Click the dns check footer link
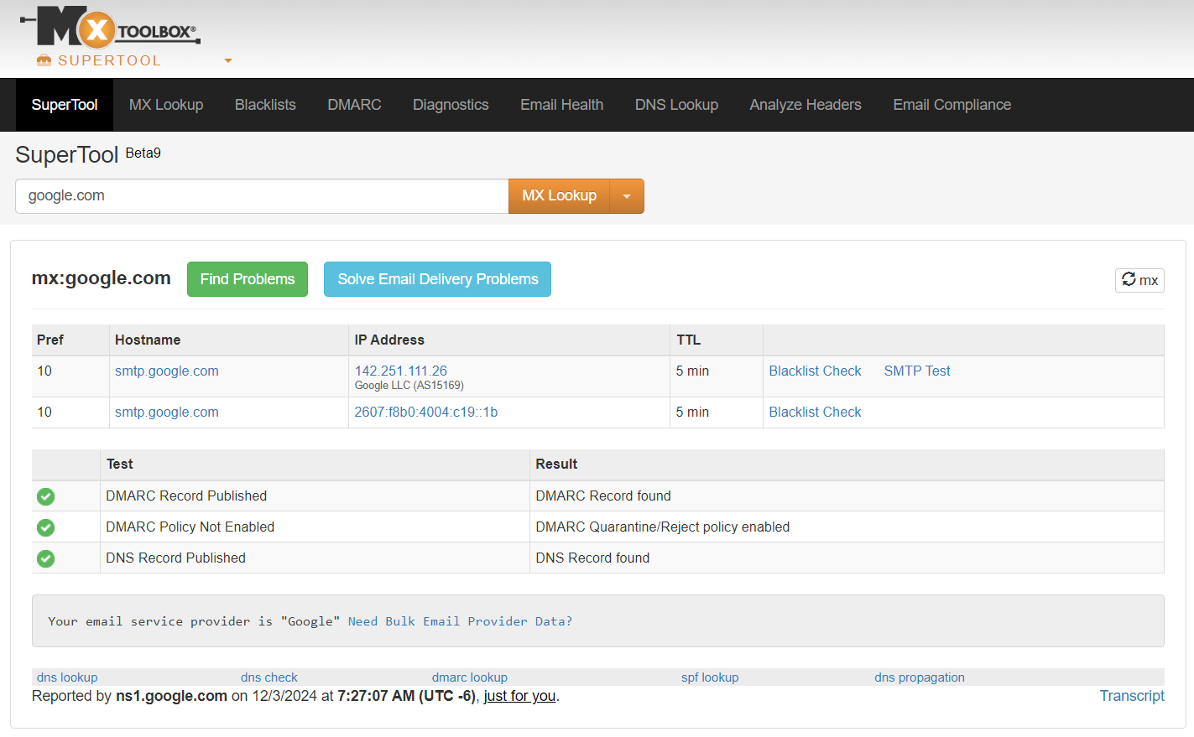1194x737 pixels. (x=269, y=677)
